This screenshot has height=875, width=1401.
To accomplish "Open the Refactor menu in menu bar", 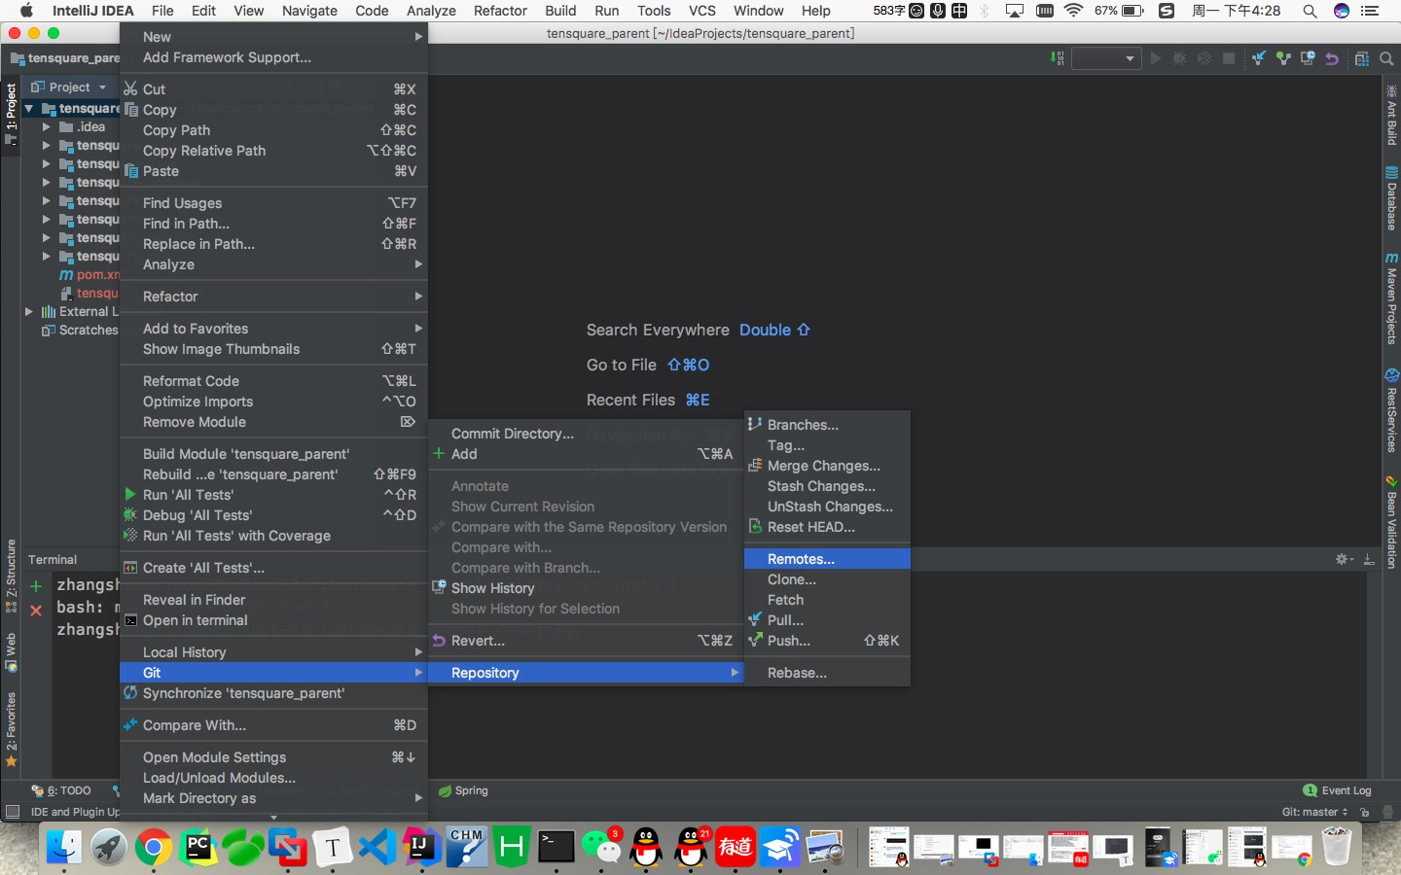I will point(500,11).
